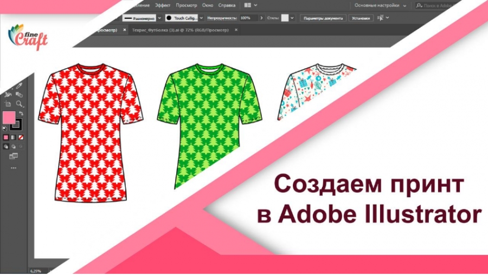Viewport: 488px width, 275px height.
Task: Click Параметры документа button
Action: (323, 18)
